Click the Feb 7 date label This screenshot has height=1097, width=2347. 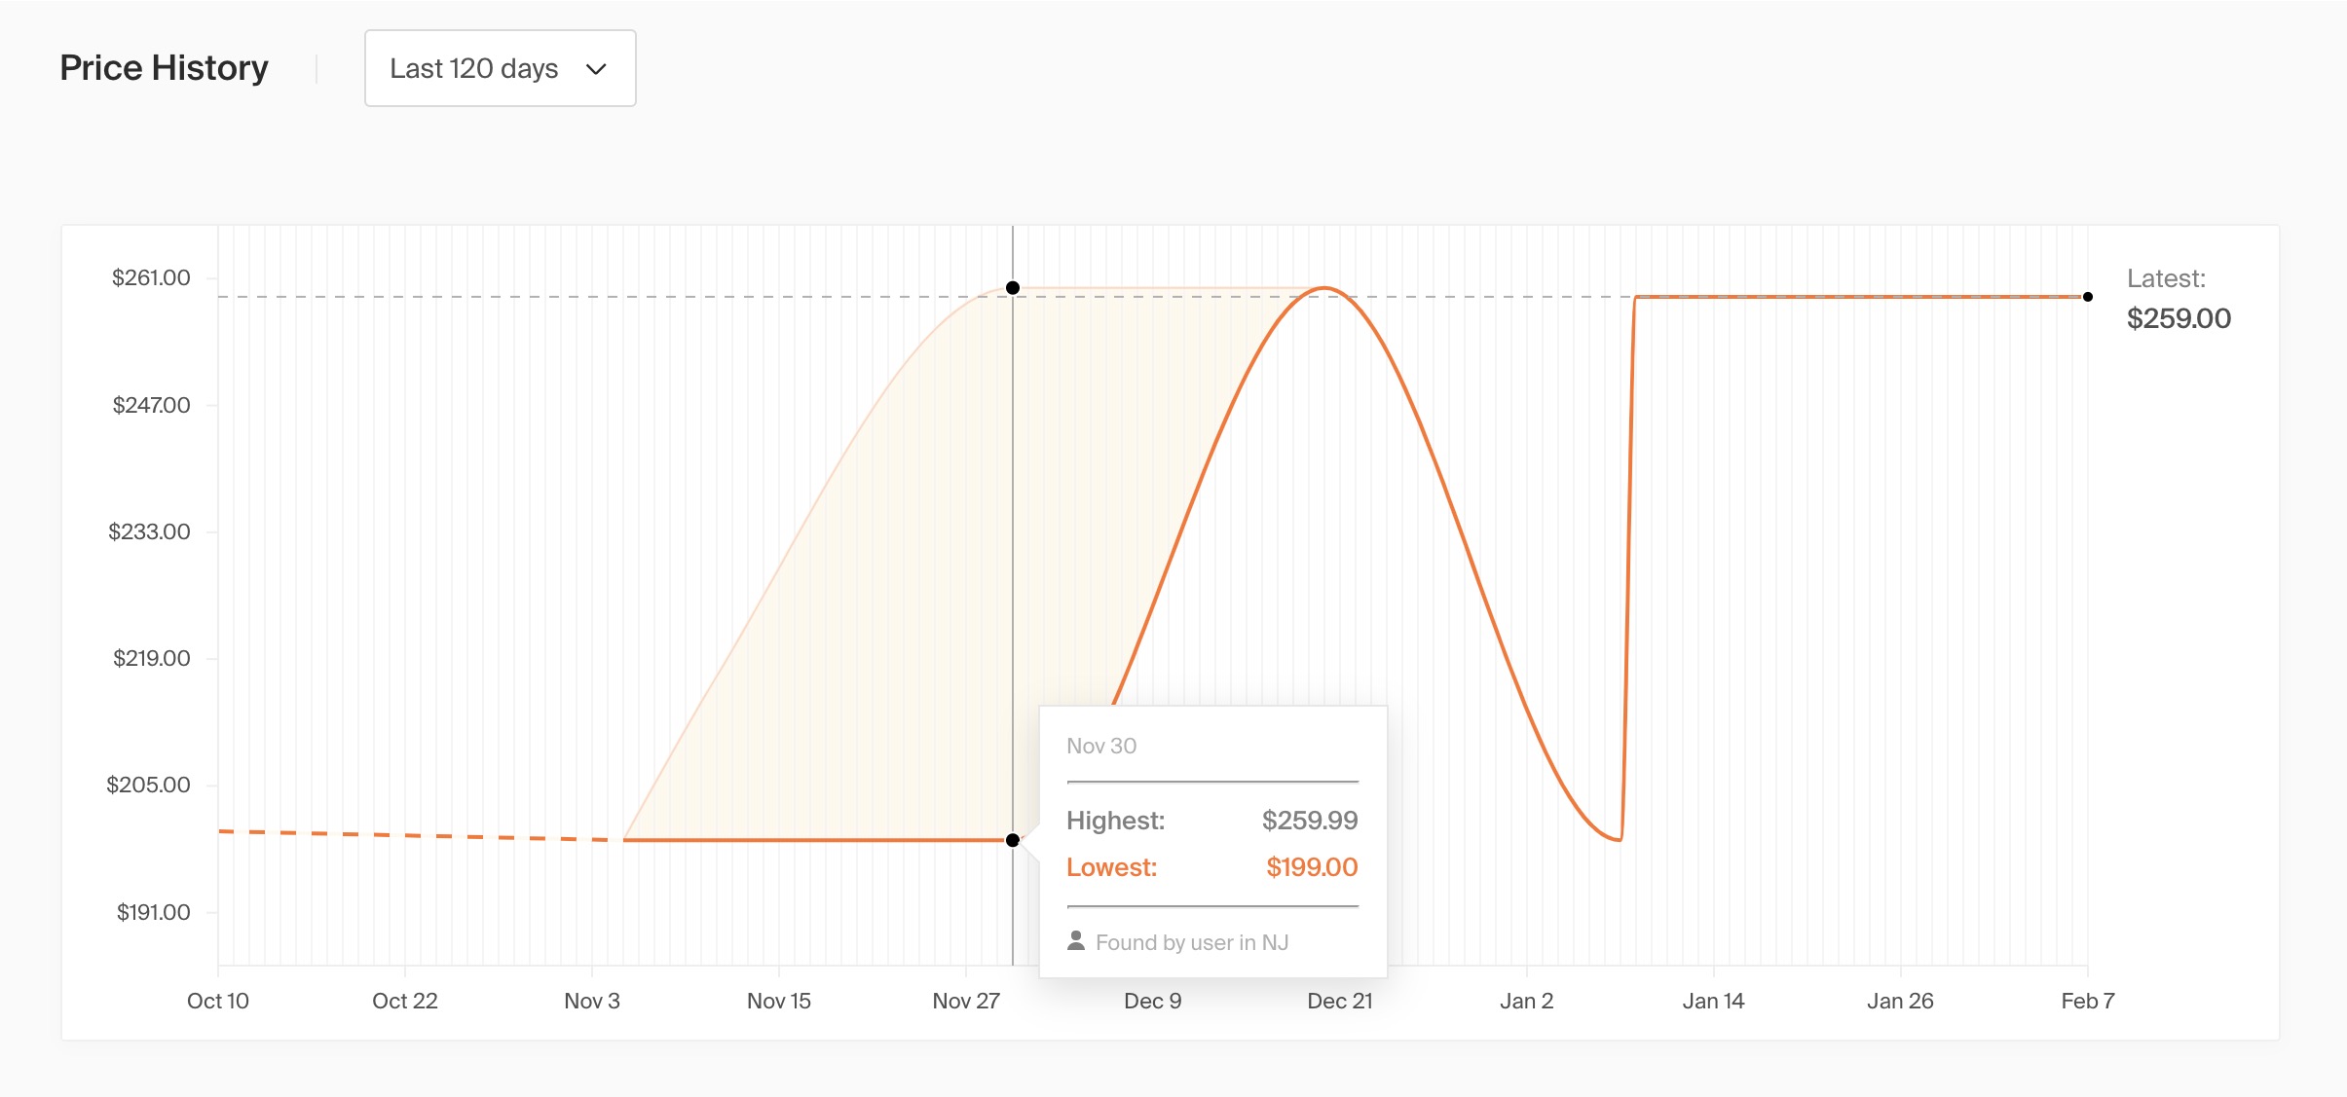click(2087, 1001)
